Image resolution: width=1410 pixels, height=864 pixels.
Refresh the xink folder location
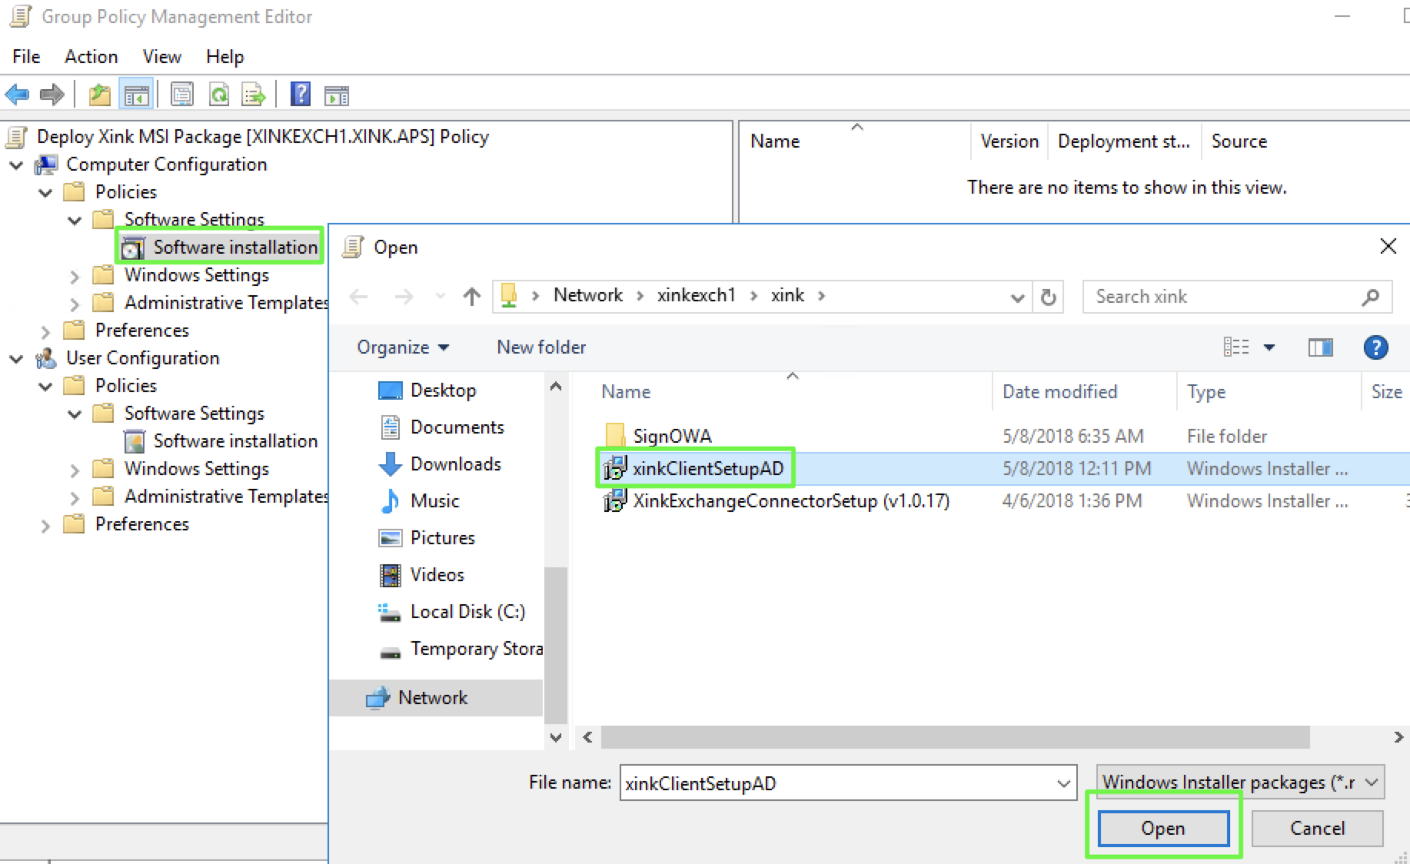tap(1049, 297)
